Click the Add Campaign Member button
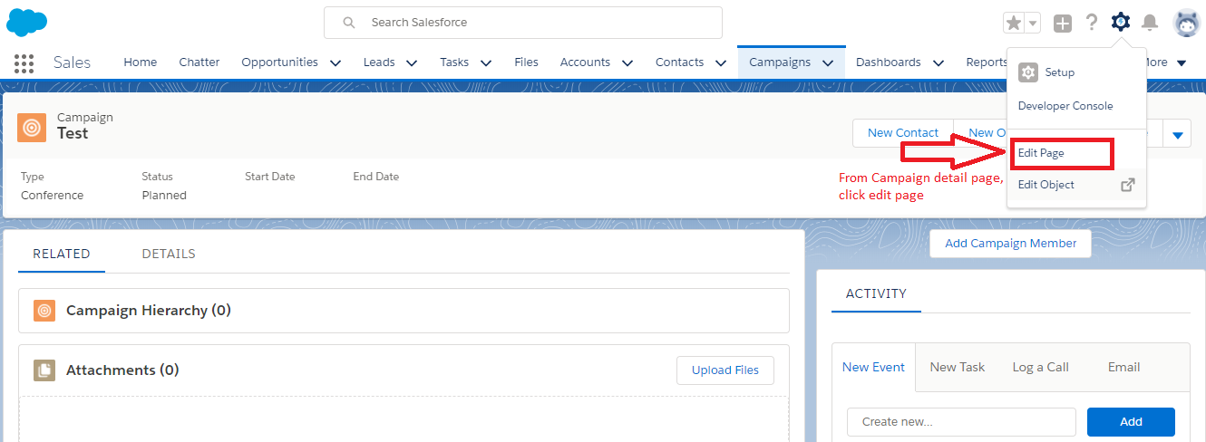Screen dimensions: 1206x442 pyautogui.click(x=1010, y=243)
